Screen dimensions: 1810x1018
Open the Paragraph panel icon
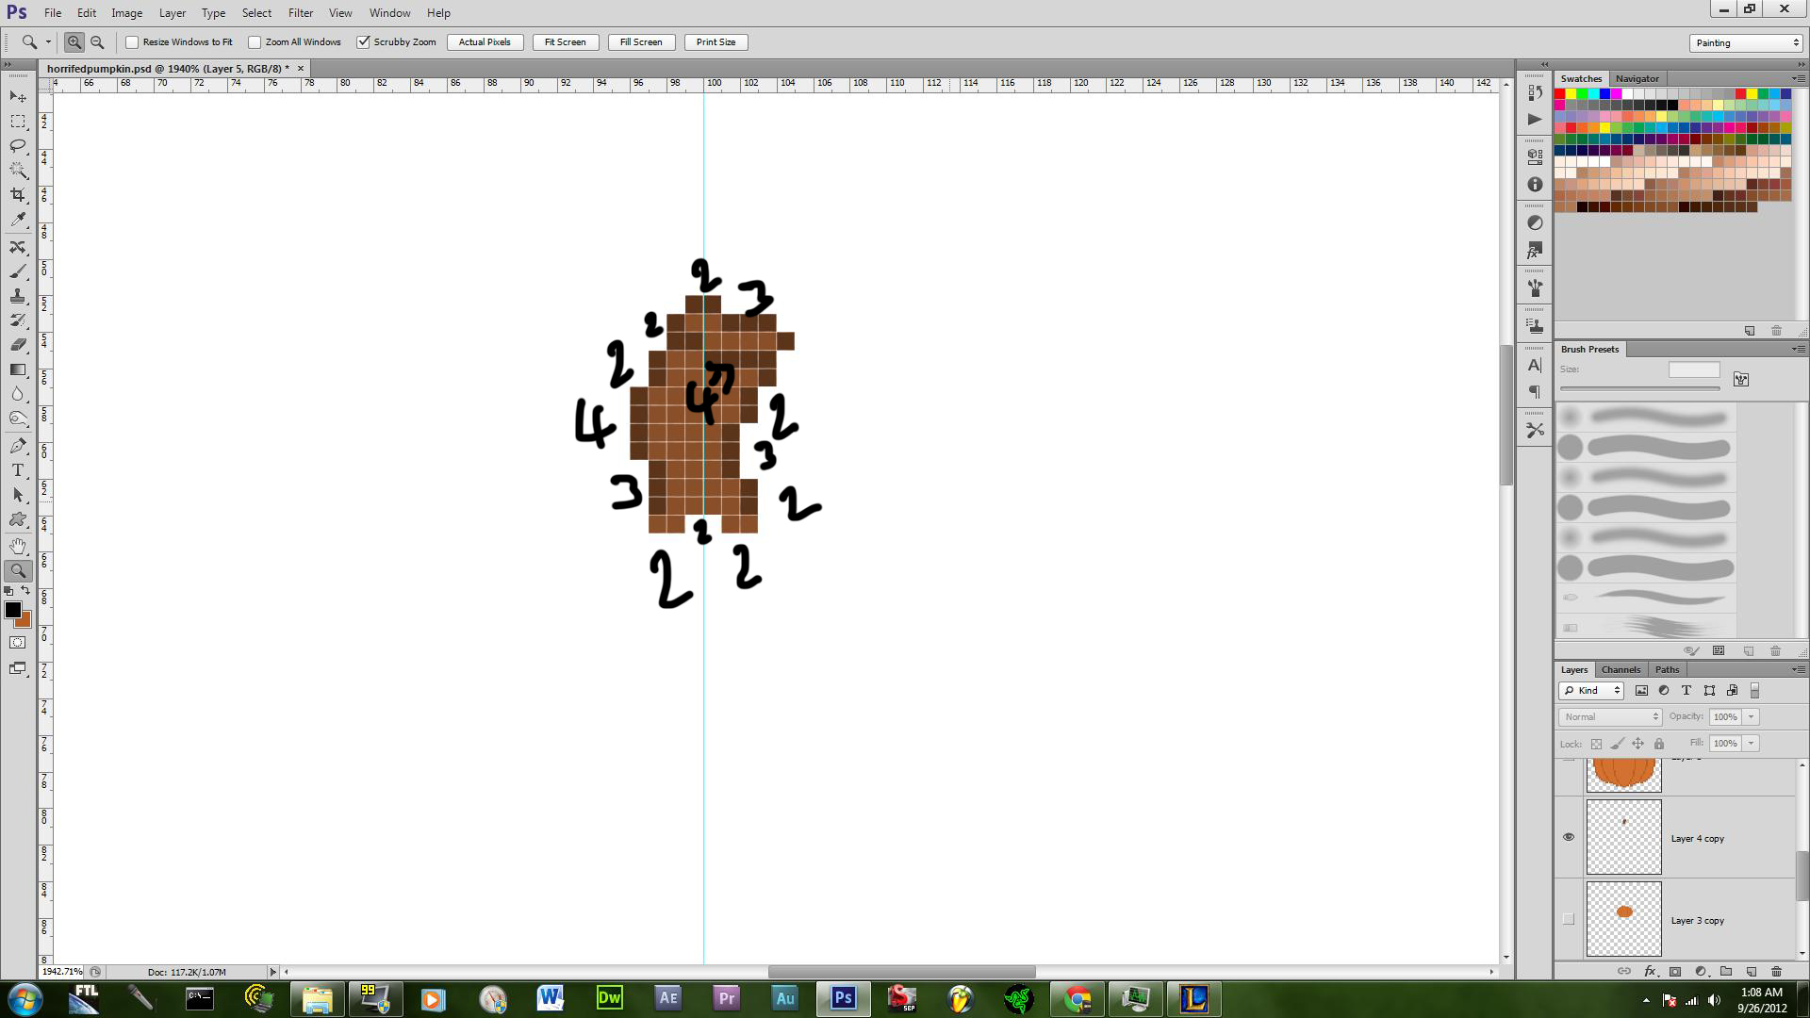[x=1535, y=392]
